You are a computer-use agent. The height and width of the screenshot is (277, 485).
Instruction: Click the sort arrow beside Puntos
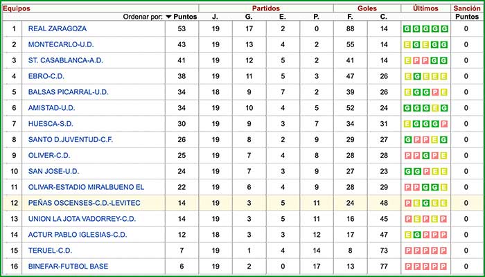168,17
